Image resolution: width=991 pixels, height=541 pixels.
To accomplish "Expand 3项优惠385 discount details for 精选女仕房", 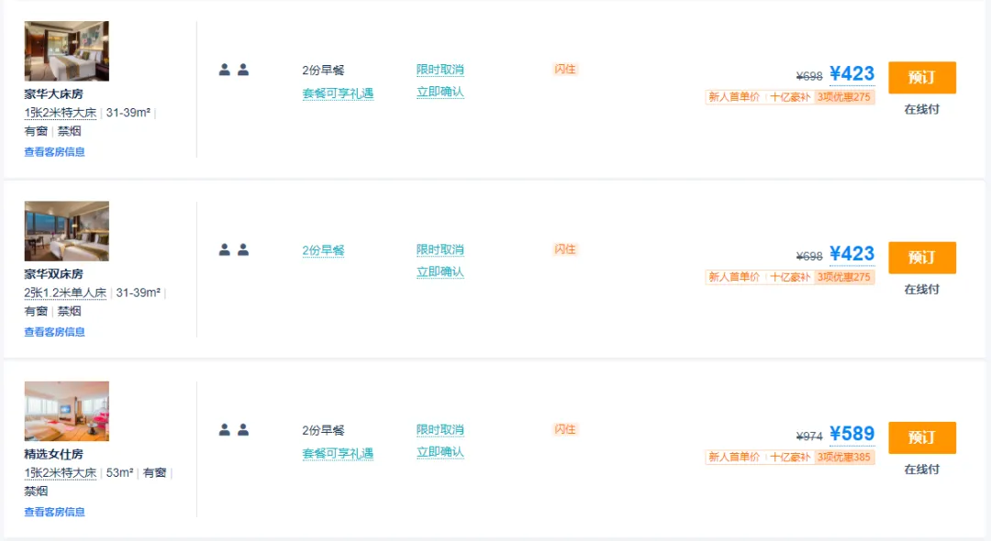I will click(x=844, y=457).
